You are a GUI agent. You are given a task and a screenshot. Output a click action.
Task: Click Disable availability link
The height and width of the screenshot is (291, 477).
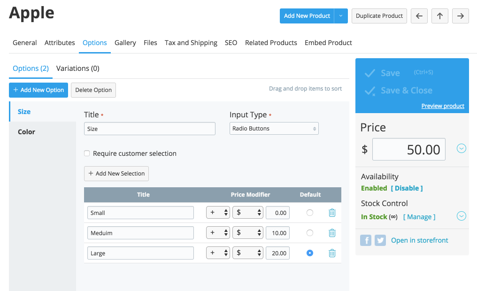(x=407, y=188)
